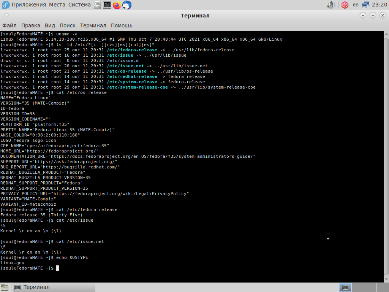
Task: Click the '/etc/issue.net' listing entry
Action: pyautogui.click(x=125, y=66)
